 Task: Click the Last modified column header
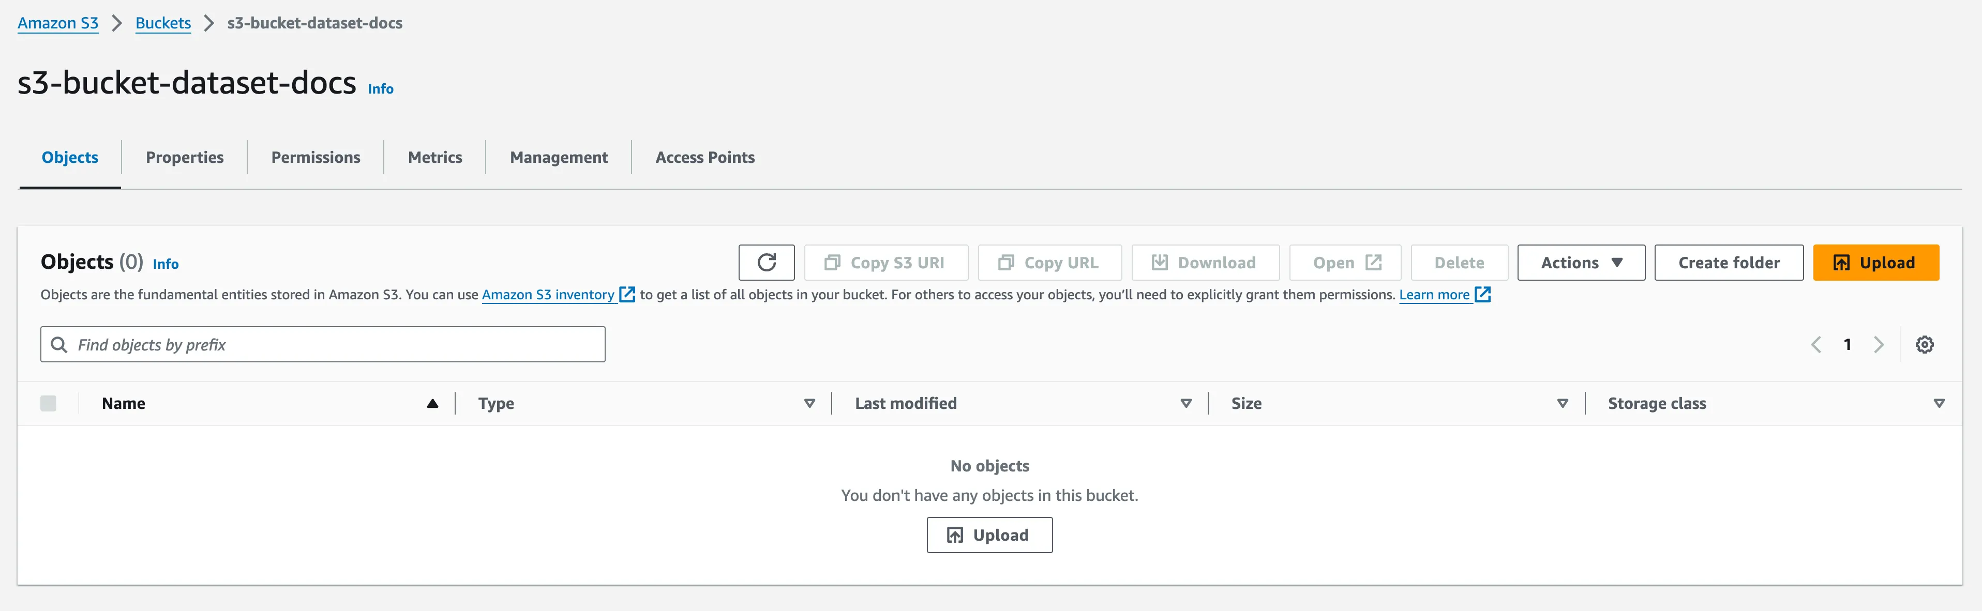click(906, 404)
